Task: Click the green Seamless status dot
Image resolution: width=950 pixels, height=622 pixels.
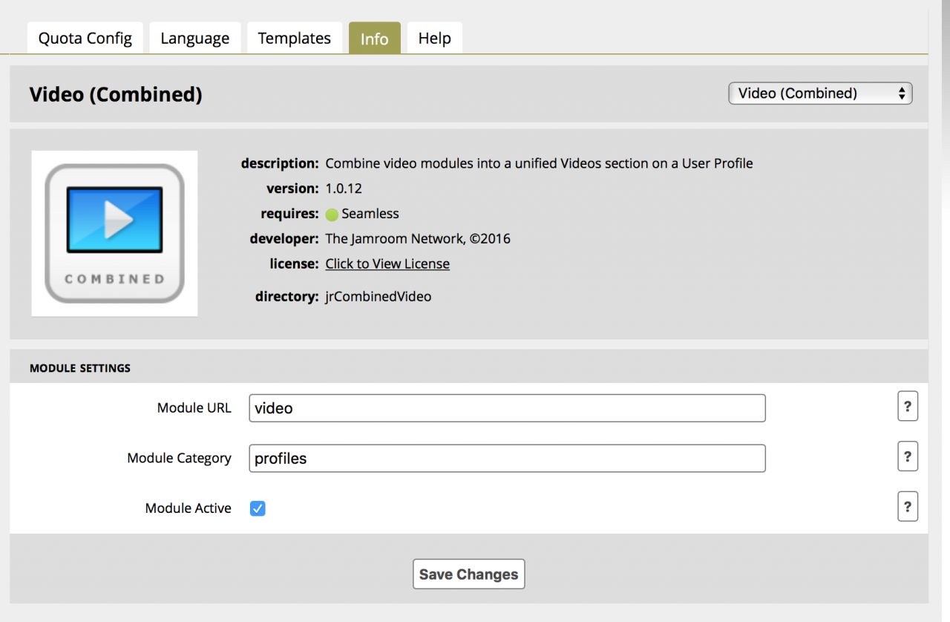Action: [332, 215]
